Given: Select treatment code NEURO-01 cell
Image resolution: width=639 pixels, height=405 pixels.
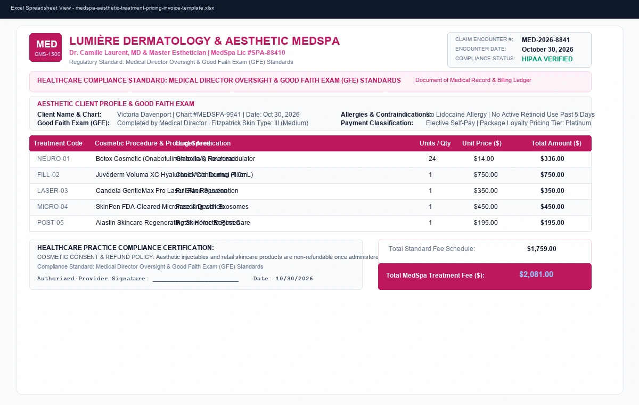Looking at the screenshot, I should point(54,159).
